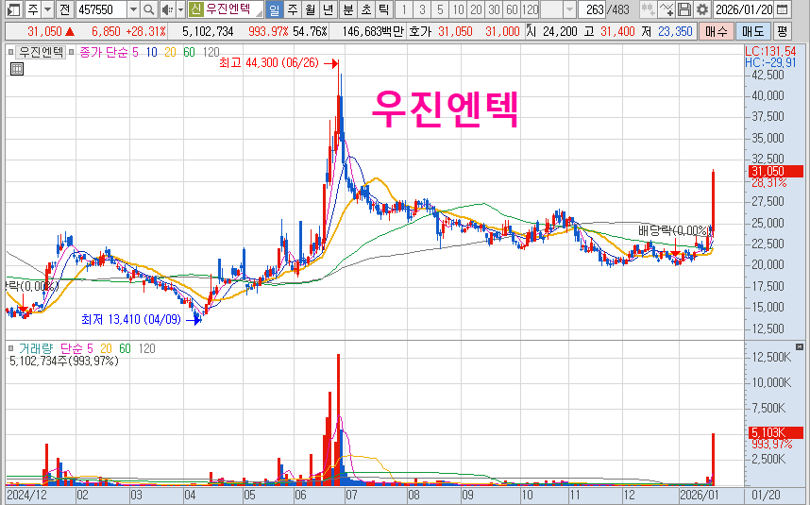Click the add indicator line icon
The width and height of the screenshot is (810, 505).
[x=667, y=9]
